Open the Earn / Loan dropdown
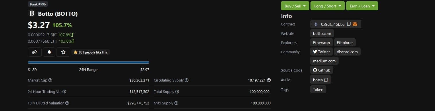This screenshot has width=435, height=111. click(x=362, y=6)
